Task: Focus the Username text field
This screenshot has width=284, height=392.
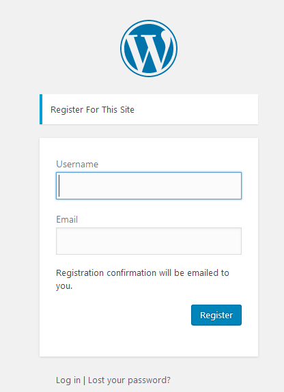Action: [x=149, y=186]
